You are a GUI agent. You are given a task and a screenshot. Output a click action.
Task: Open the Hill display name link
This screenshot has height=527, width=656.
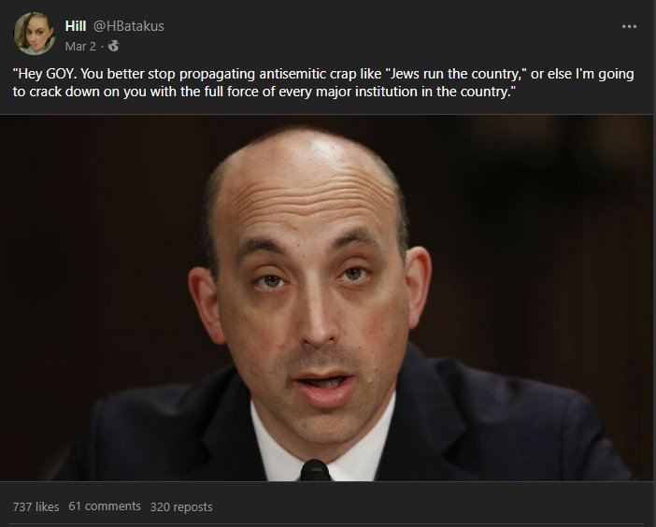tap(76, 26)
